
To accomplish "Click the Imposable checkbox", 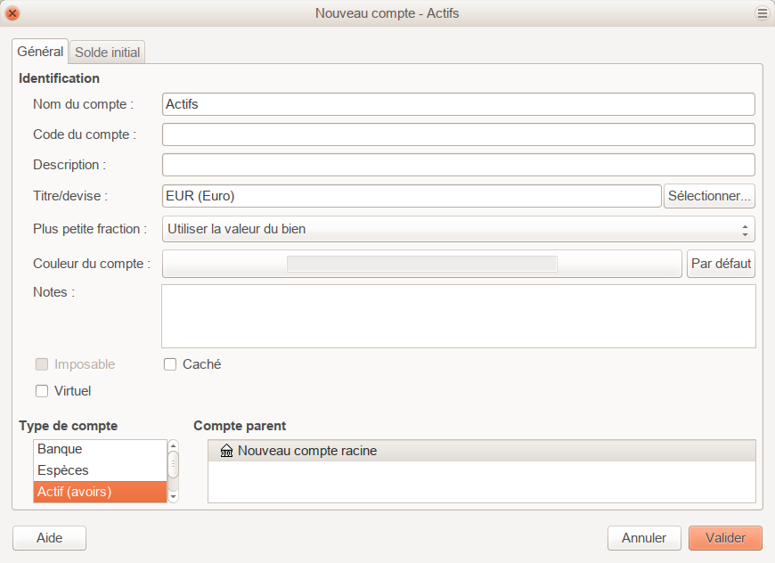I will click(x=42, y=364).
